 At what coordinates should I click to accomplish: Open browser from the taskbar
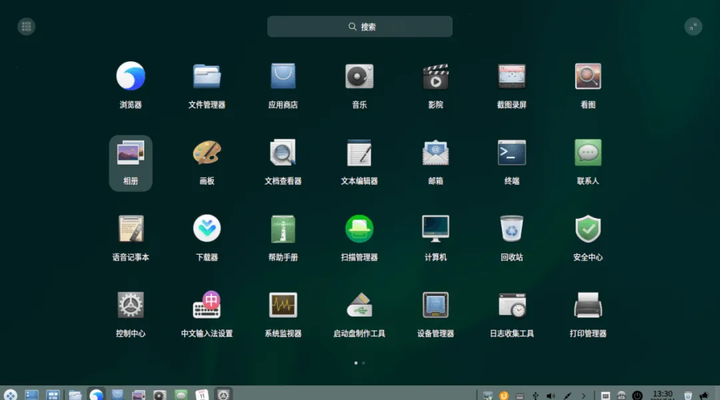coord(96,394)
